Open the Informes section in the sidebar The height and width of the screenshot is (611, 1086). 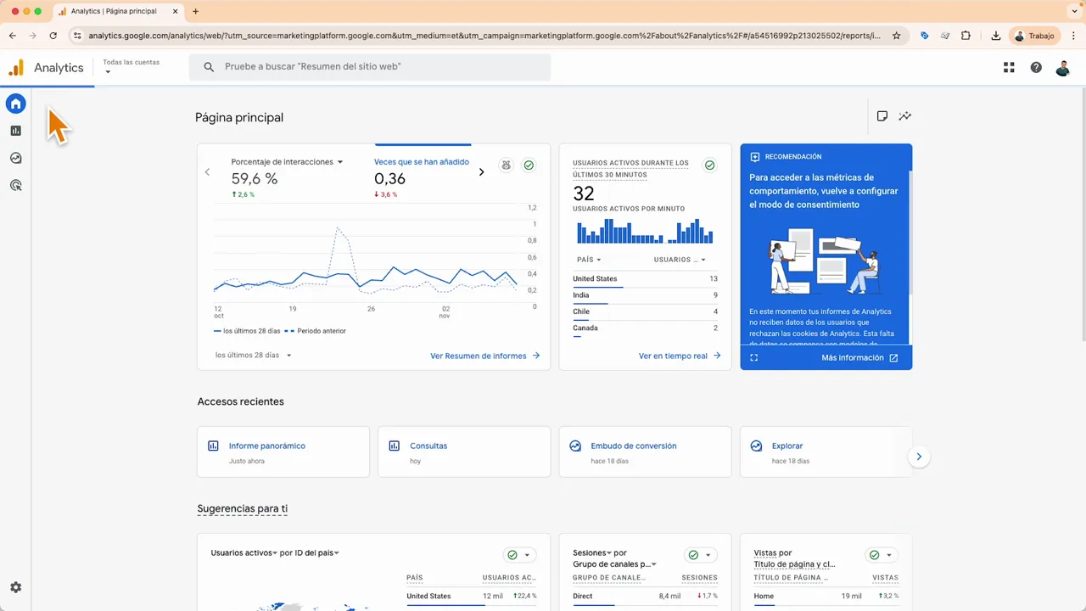pos(15,131)
